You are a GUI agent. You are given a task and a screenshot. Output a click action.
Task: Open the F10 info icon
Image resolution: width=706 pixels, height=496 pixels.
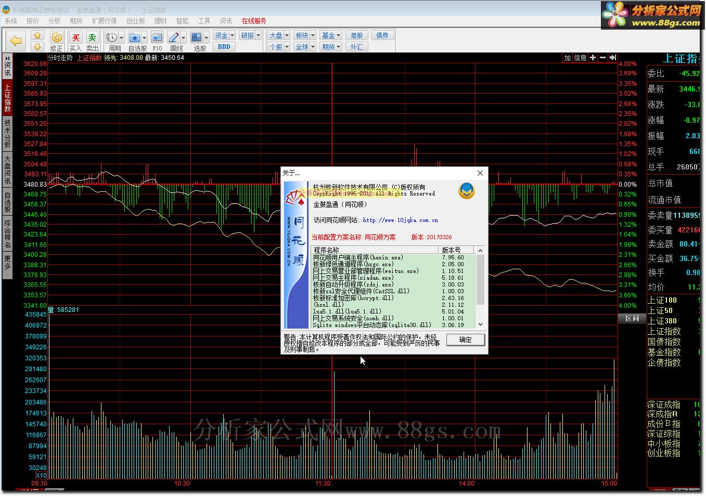click(157, 37)
